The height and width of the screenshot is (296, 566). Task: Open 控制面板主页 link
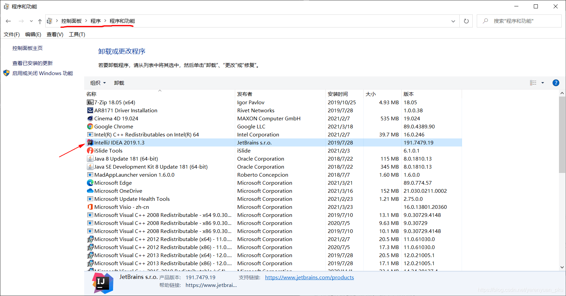28,48
